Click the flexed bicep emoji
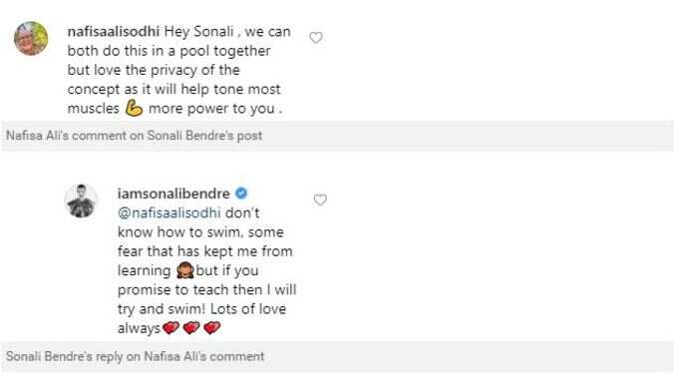Viewport: 678px width, 381px height. click(x=134, y=108)
